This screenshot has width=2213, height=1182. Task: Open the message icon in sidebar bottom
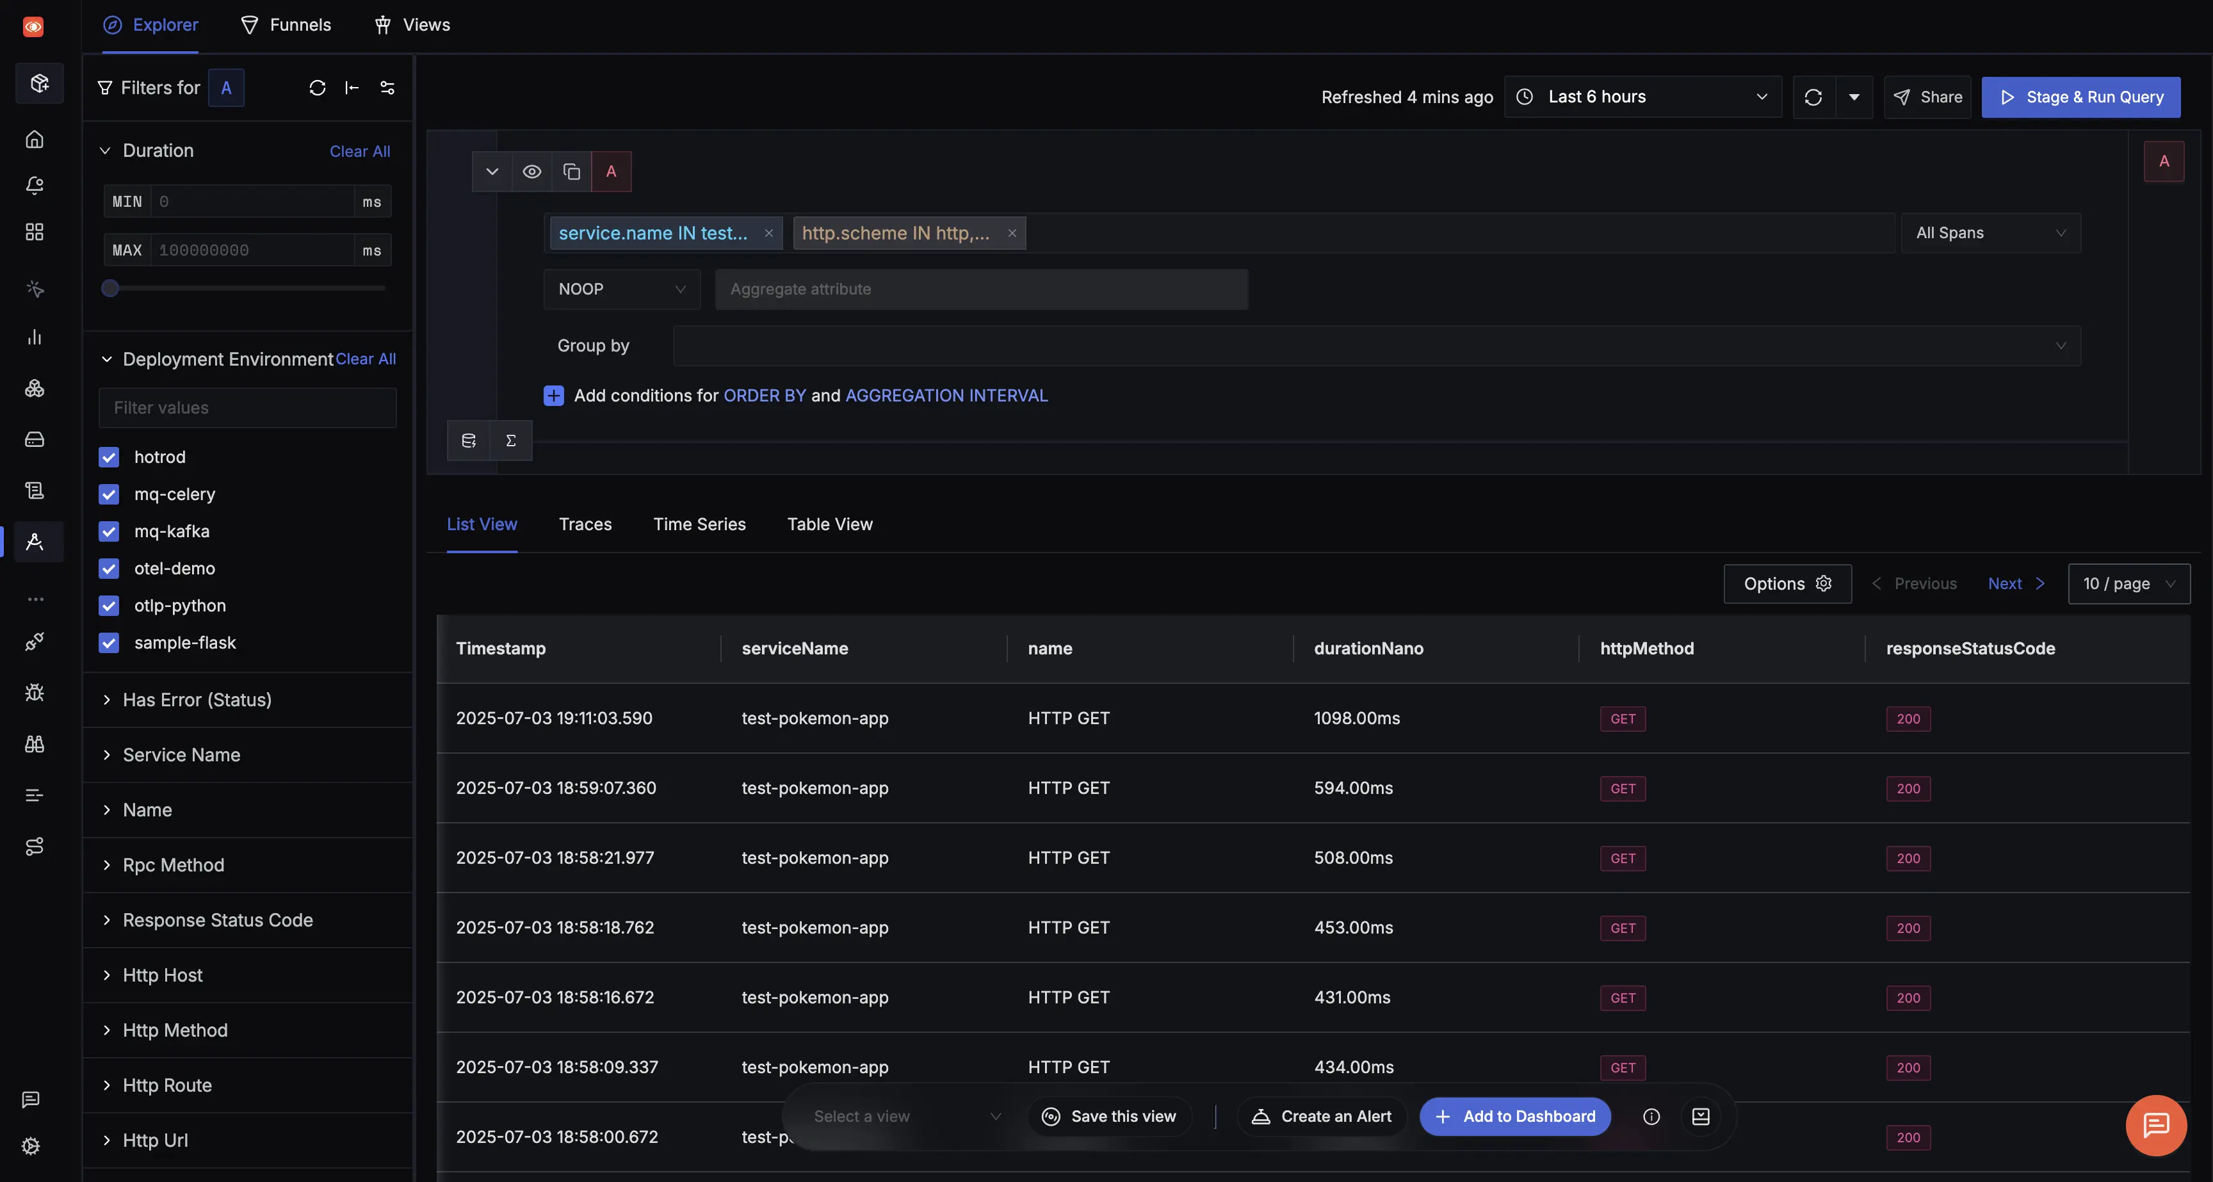tap(31, 1099)
